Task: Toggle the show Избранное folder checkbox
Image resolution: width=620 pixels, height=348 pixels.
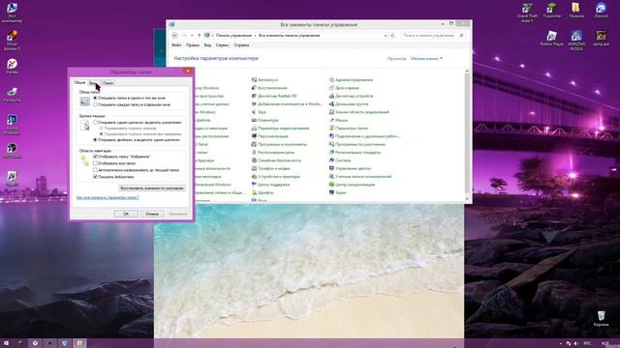Action: click(95, 157)
